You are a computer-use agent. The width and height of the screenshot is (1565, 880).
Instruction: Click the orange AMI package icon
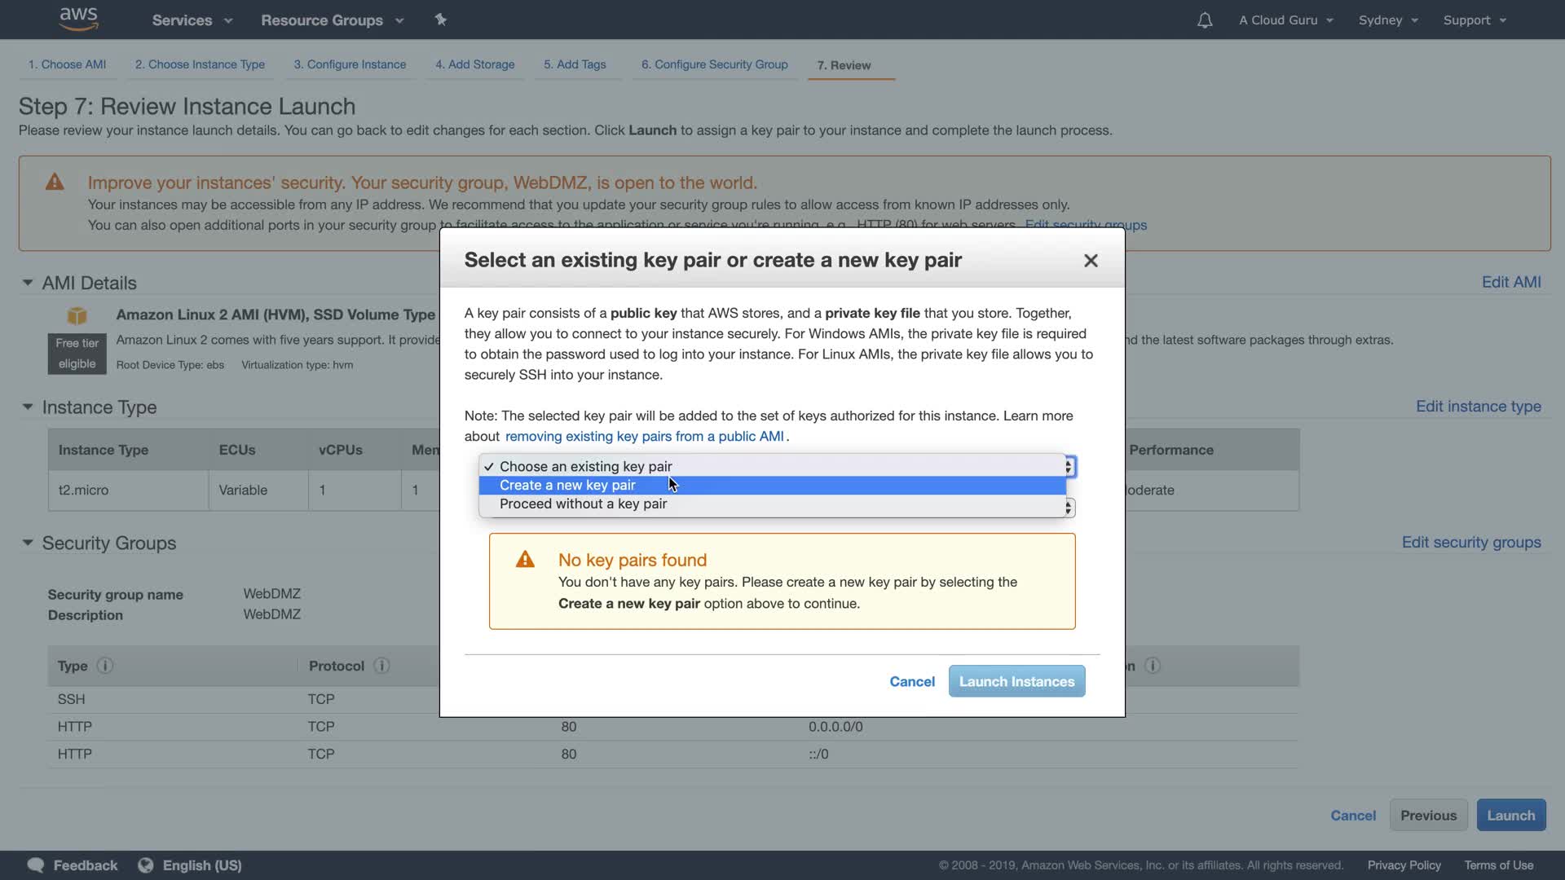pos(77,316)
